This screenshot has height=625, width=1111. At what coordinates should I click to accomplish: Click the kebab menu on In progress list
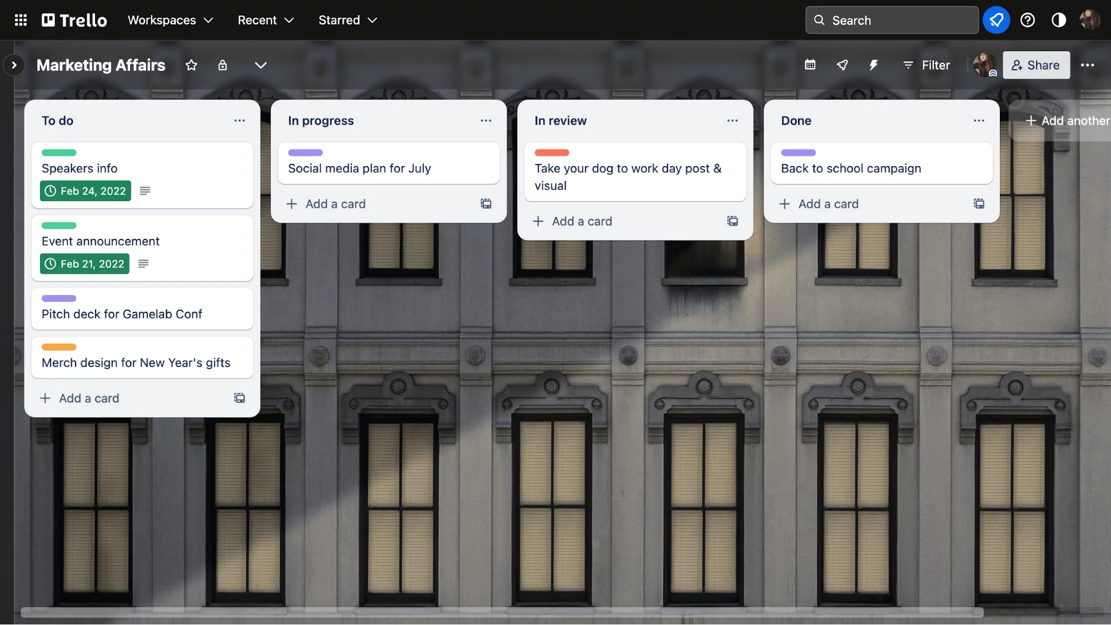[x=486, y=121]
